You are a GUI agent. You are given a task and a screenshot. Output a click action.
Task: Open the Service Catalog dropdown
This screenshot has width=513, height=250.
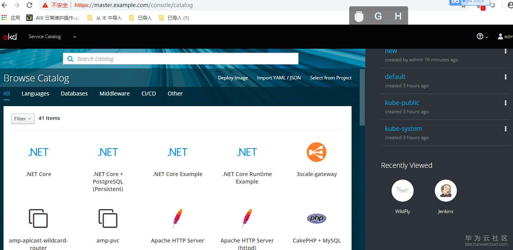coord(52,37)
